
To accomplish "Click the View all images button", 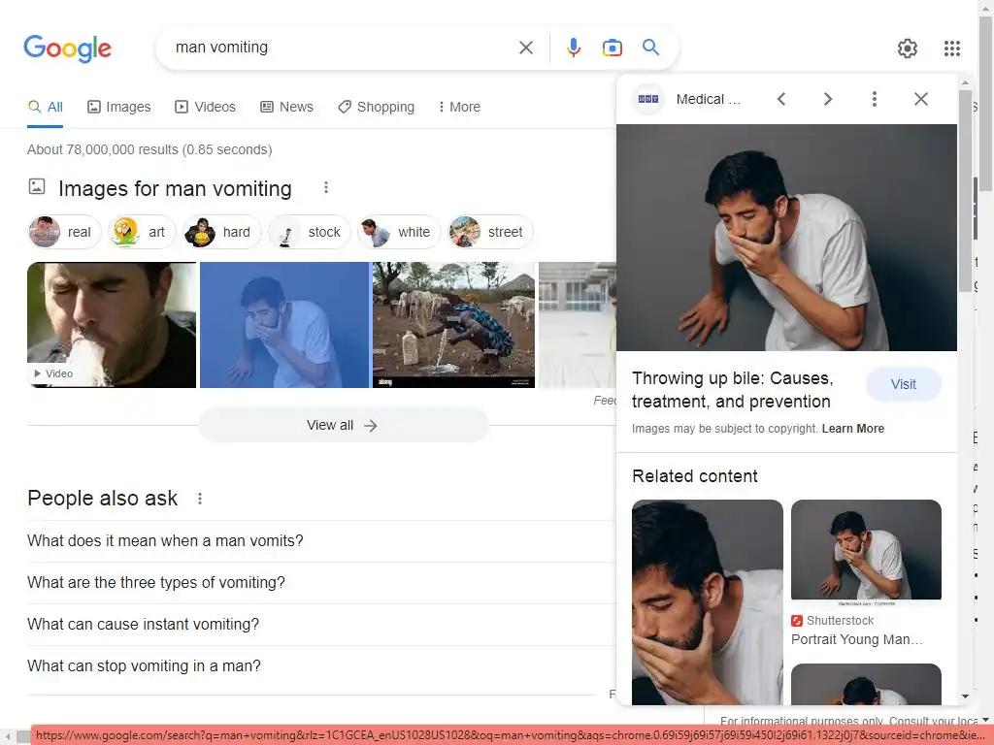I will tap(344, 425).
